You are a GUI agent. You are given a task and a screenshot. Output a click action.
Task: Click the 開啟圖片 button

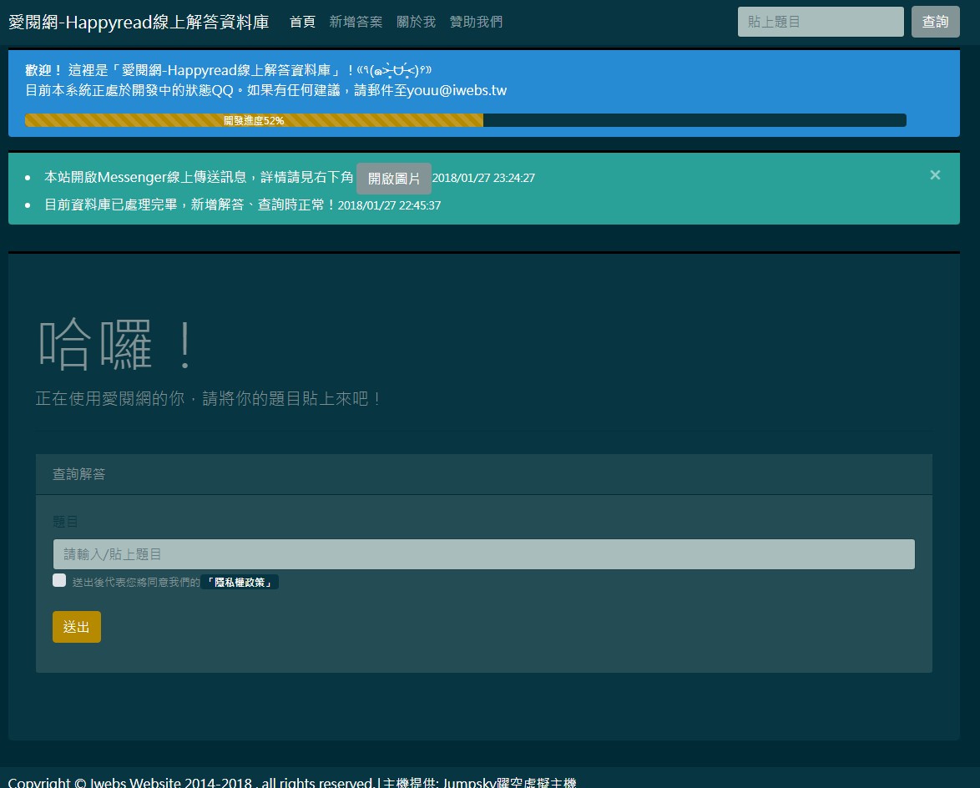click(394, 178)
